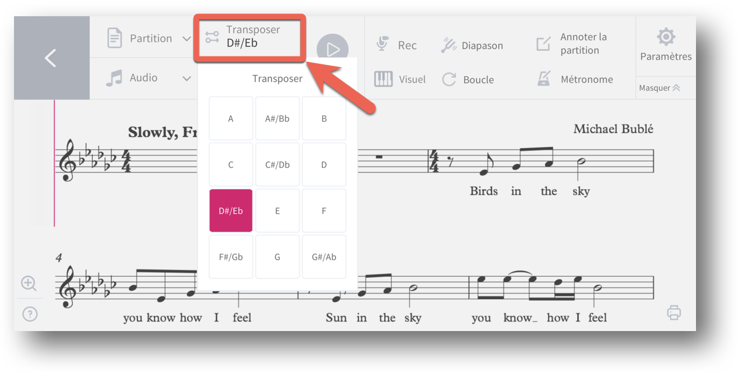Click the printer icon
Screen dimensions: 738x373
tap(674, 313)
